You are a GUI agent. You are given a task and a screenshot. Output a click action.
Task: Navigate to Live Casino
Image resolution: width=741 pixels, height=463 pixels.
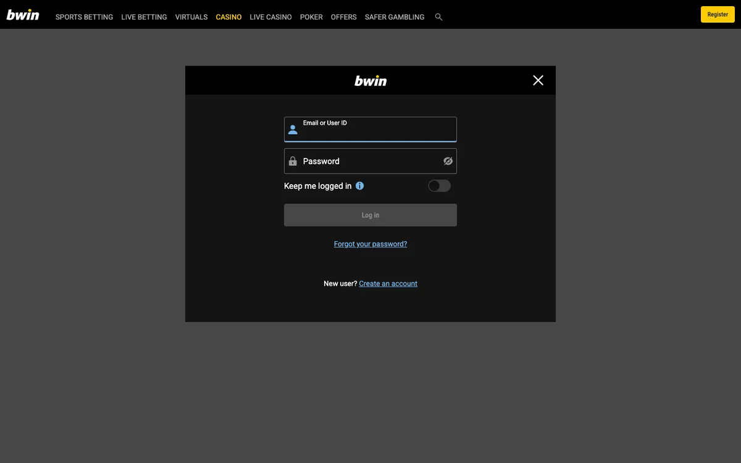pyautogui.click(x=270, y=17)
